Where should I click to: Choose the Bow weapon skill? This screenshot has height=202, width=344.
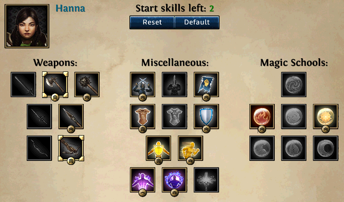tap(39, 148)
